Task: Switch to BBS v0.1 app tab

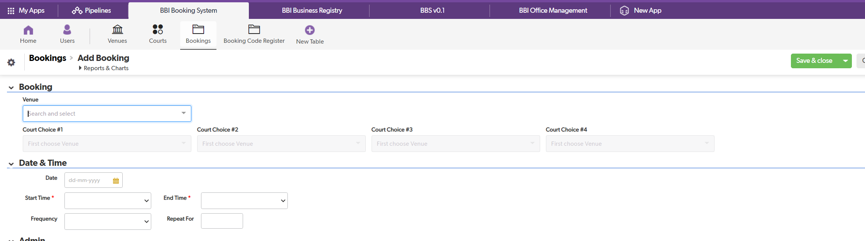Action: [432, 10]
